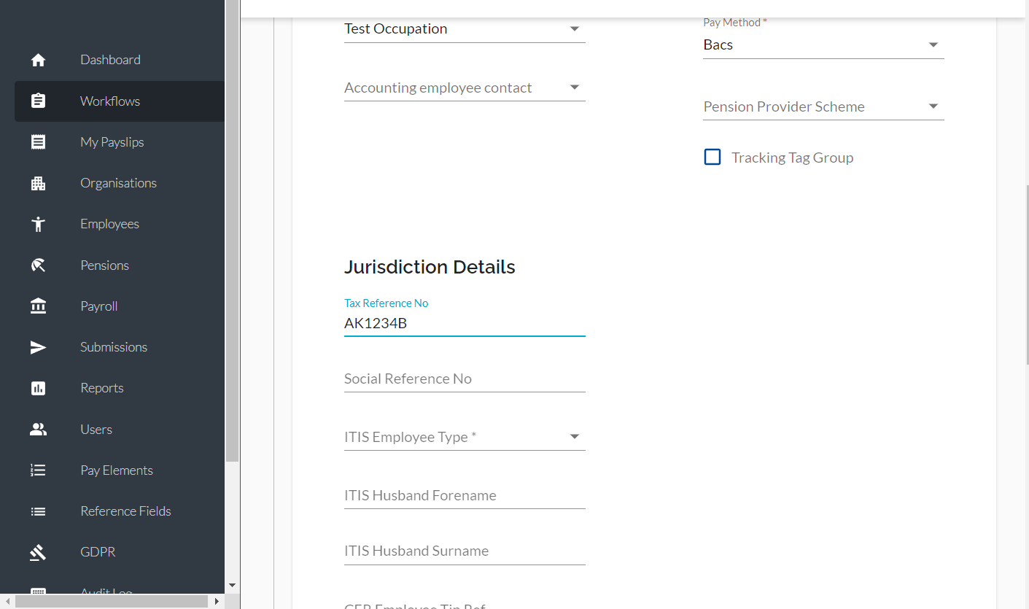Click the Payroll bank icon
Image resolution: width=1029 pixels, height=609 pixels.
39,306
